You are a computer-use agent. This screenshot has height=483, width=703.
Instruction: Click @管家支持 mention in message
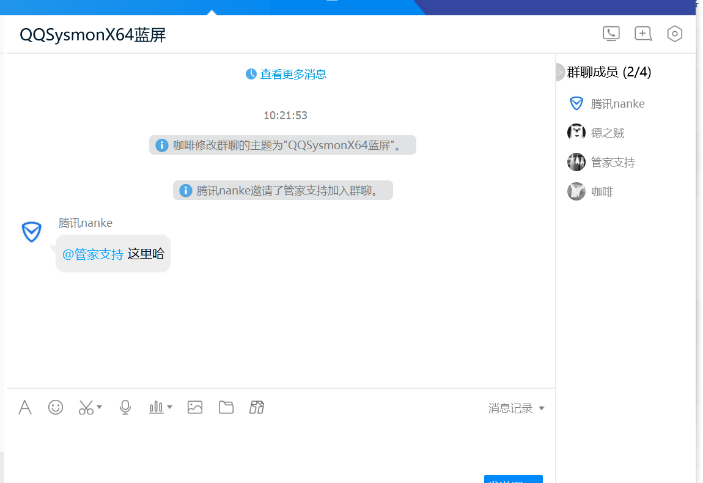pos(93,254)
